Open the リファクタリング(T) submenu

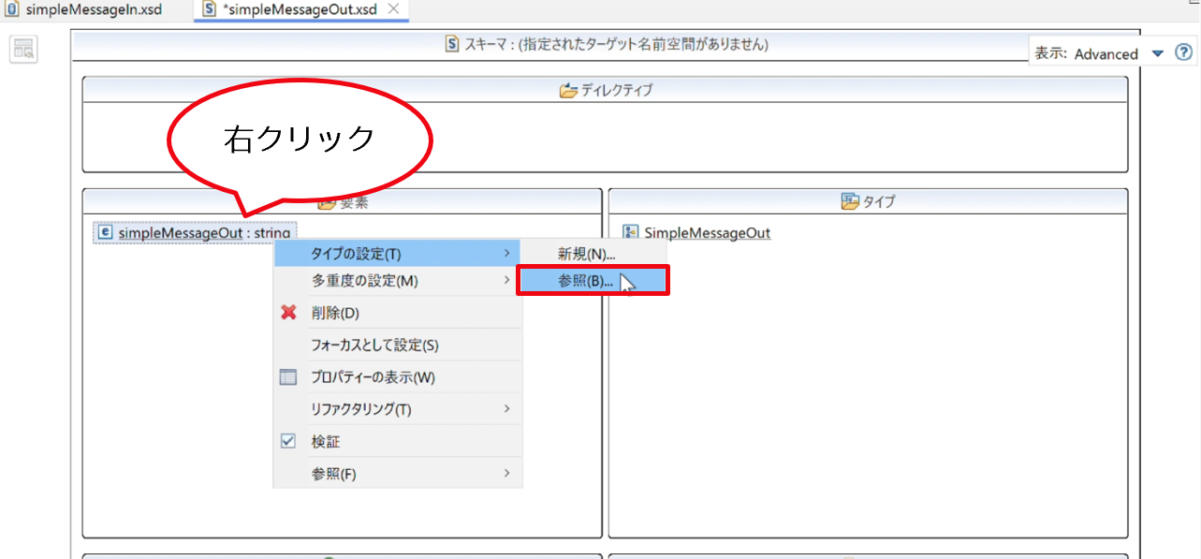[397, 410]
